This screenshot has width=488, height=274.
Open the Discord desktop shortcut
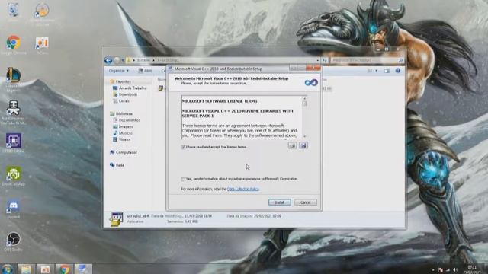coord(14,209)
